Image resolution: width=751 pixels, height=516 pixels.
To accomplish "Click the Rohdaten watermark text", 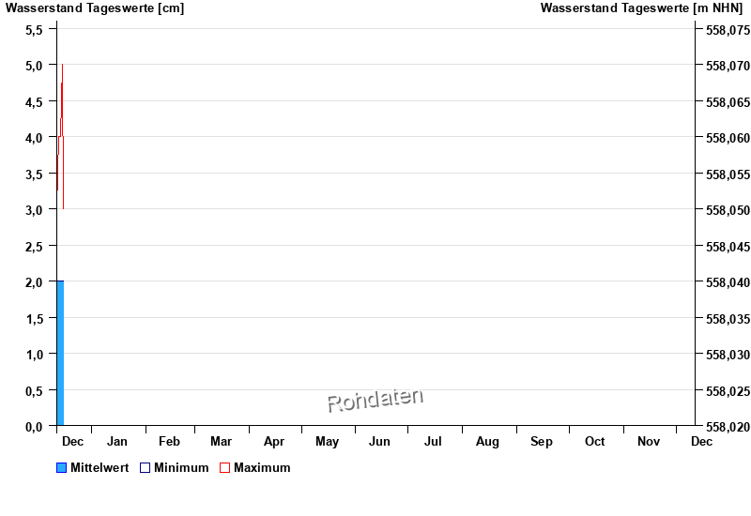I will 375,400.
